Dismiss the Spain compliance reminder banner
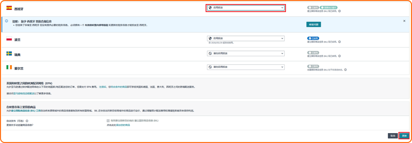 (404, 21)
